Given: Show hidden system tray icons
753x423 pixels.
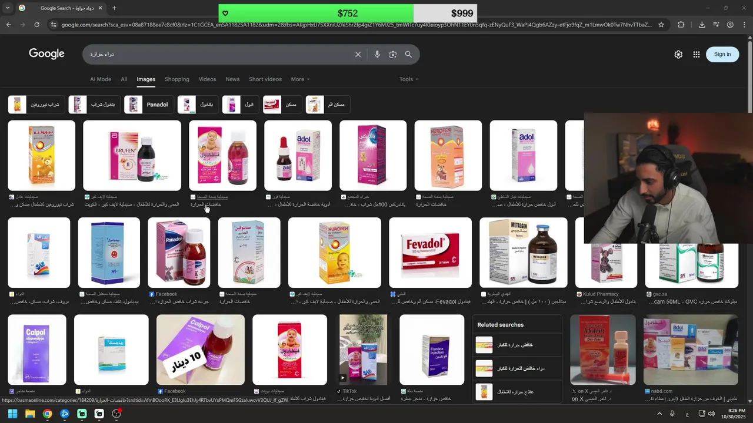Looking at the screenshot, I should 659,414.
